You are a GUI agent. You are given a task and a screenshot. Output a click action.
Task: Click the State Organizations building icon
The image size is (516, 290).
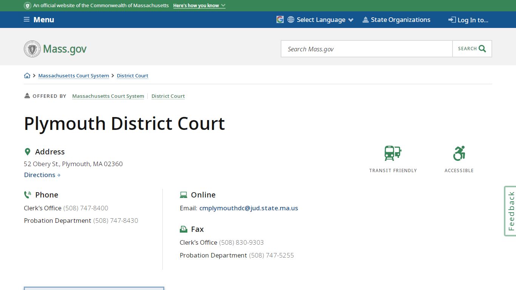click(x=365, y=20)
